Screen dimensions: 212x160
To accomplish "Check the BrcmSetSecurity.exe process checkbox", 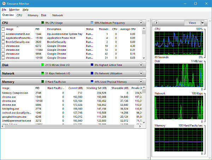I will click(x=3, y=42).
